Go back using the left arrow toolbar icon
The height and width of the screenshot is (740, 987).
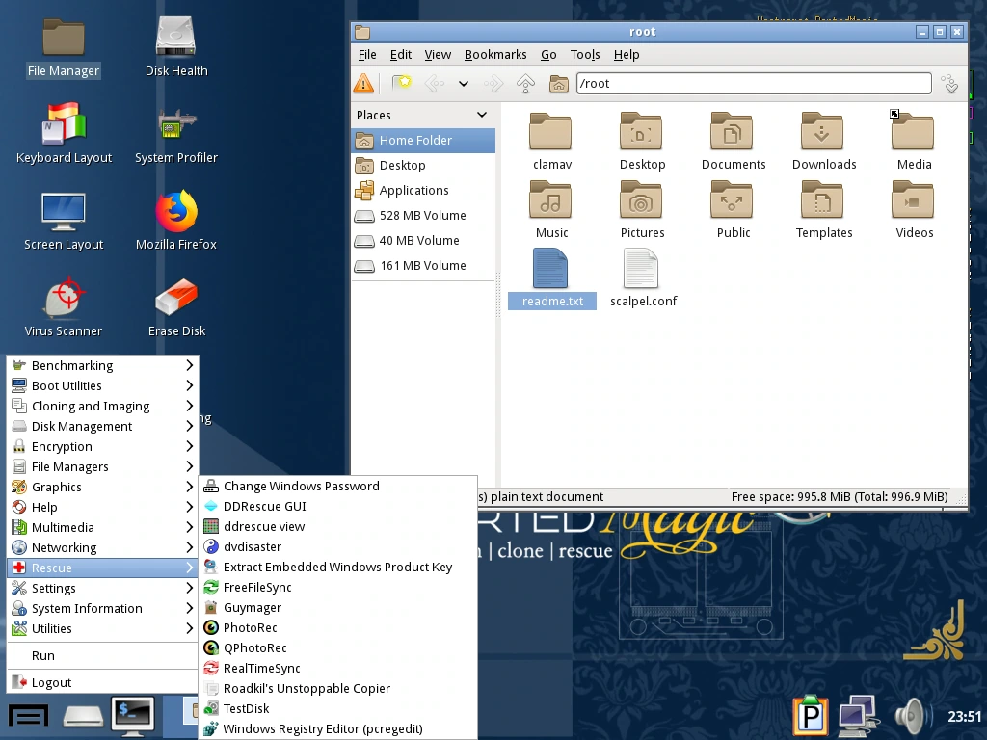click(x=435, y=83)
